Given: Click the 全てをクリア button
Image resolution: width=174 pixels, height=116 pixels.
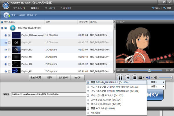Looking at the screenshot, I should tap(64, 78).
